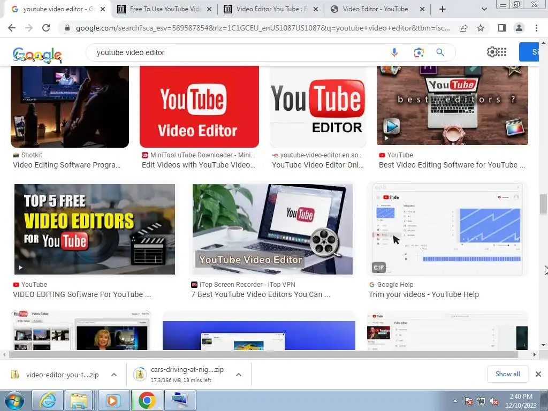Screen dimensions: 548x411
Task: Open the blue background editor screenshot
Action: (259, 335)
